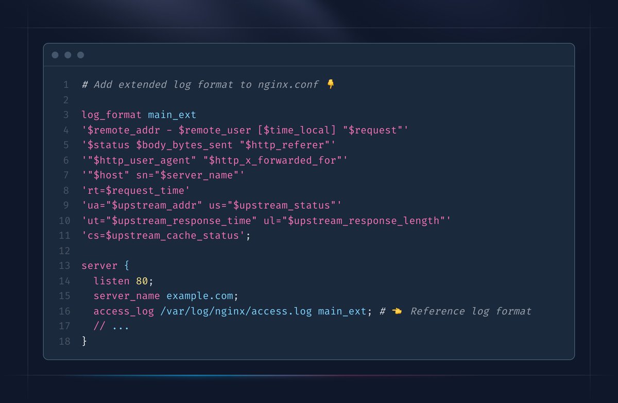618x403 pixels.
Task: Click "main_ext" on line 16
Action: 342,311
